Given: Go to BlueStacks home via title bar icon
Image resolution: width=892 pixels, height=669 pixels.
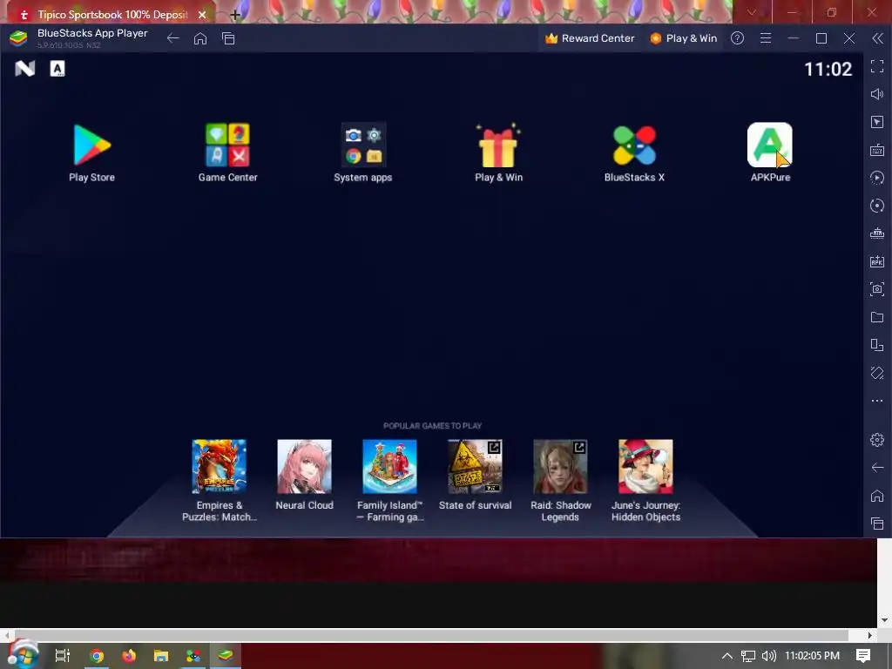Looking at the screenshot, I should pyautogui.click(x=200, y=38).
